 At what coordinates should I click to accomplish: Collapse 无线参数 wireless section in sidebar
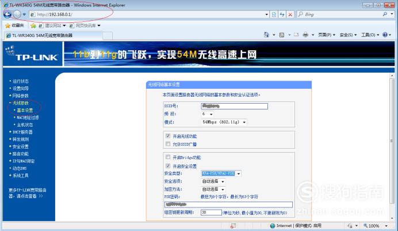[x=20, y=103]
